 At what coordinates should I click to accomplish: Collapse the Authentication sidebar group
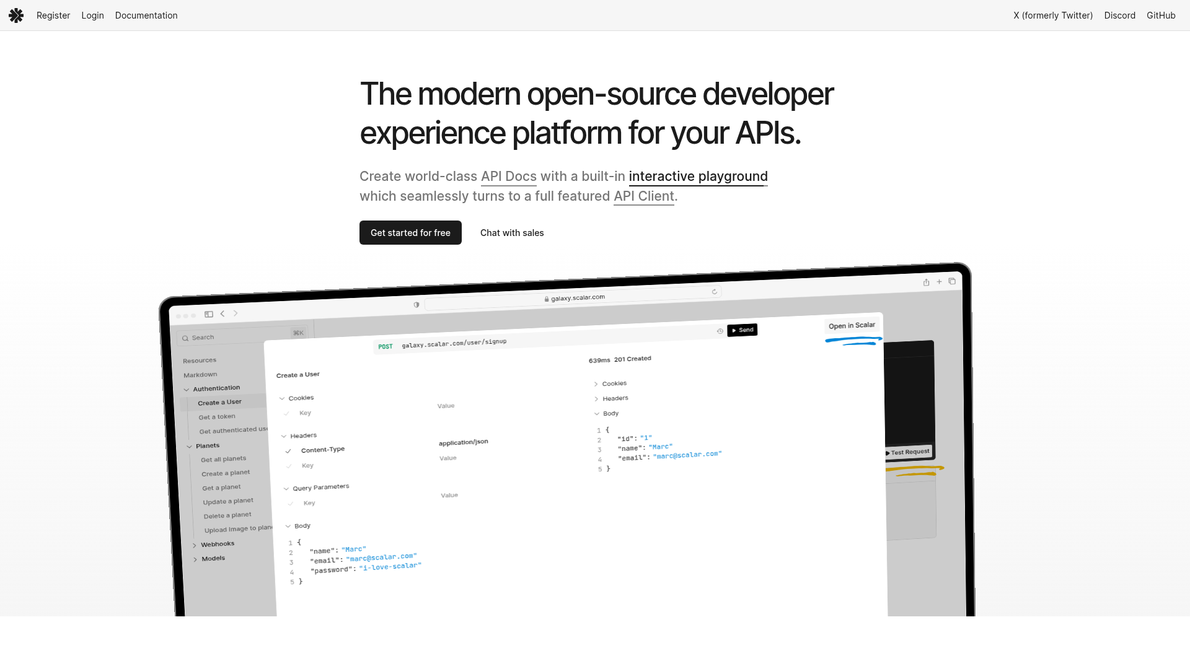pos(187,390)
